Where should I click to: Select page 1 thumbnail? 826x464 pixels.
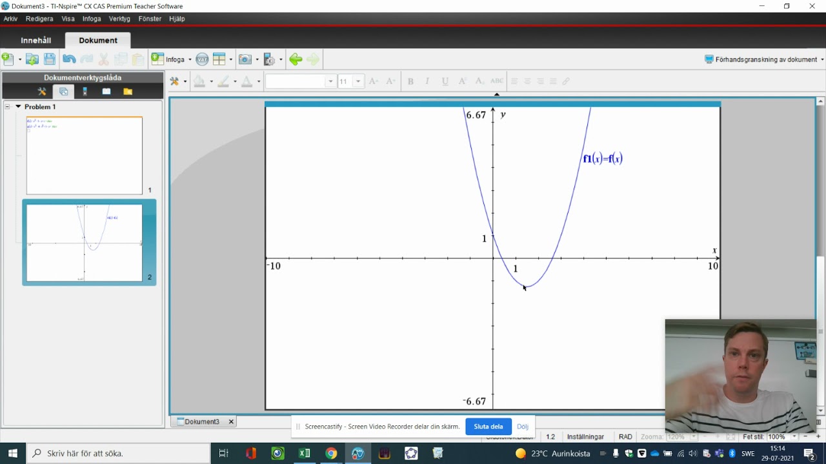(x=85, y=155)
